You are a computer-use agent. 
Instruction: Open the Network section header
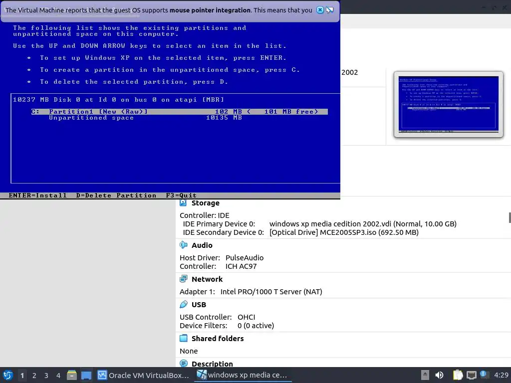[207, 279]
